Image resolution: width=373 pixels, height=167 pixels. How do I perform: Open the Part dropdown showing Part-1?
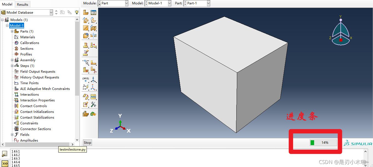[x=196, y=3]
